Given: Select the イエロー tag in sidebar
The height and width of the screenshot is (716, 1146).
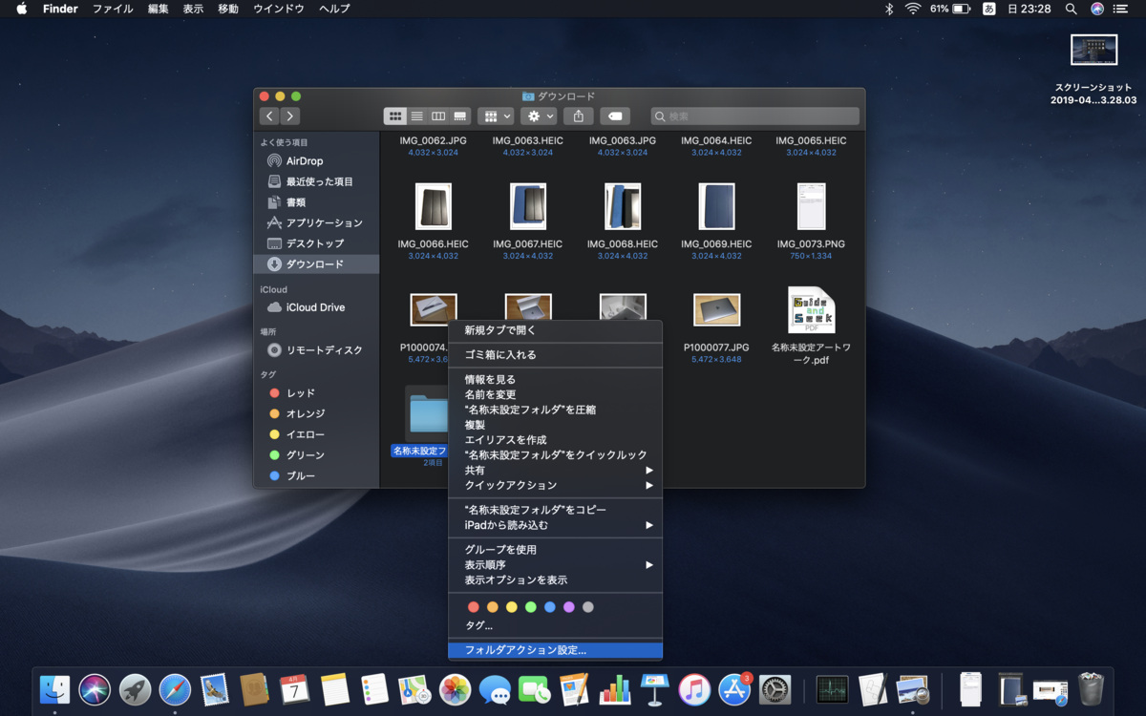Looking at the screenshot, I should click(x=316, y=434).
